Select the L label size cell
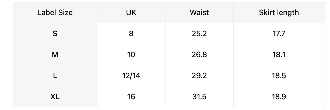The width and height of the screenshot is (330, 110). tap(55, 75)
